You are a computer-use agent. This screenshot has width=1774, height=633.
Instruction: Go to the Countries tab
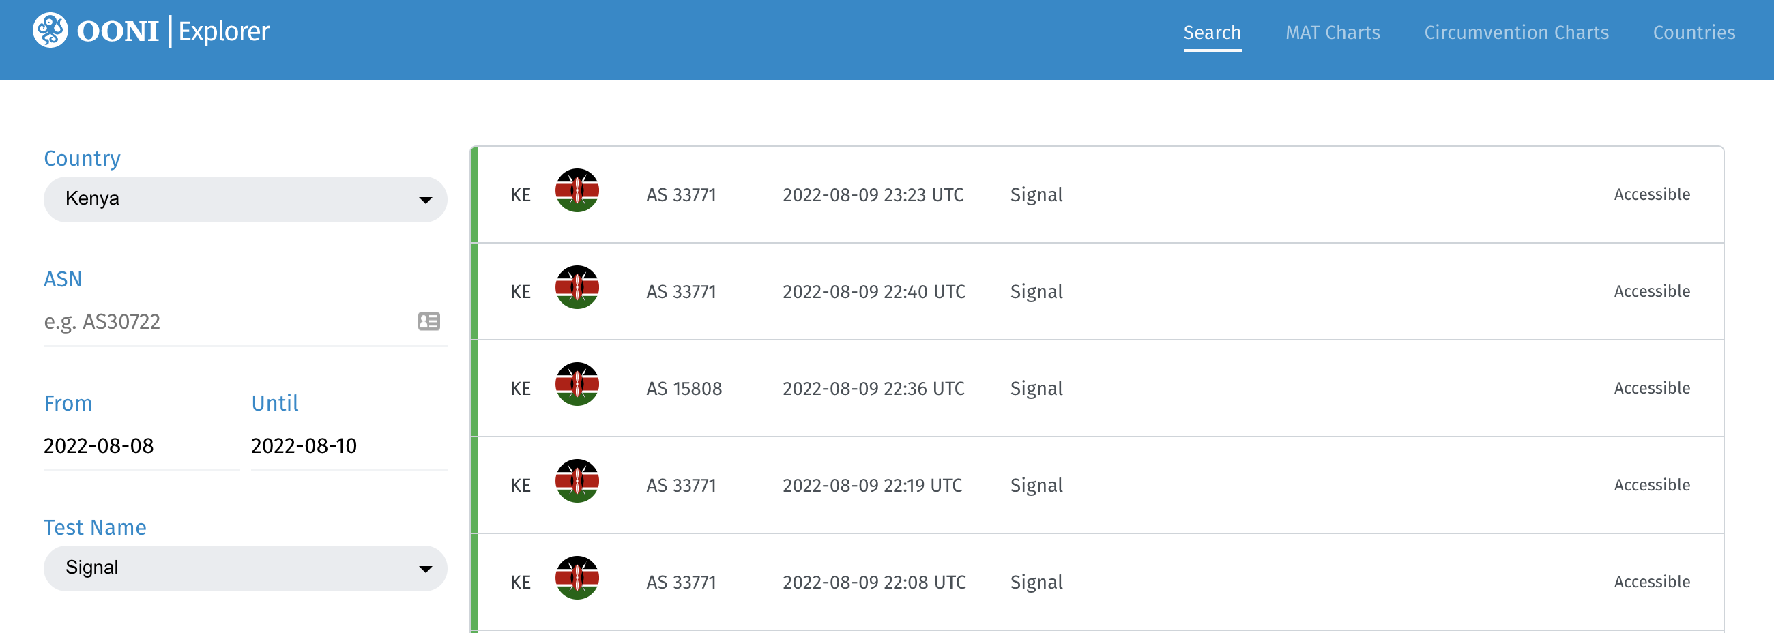[x=1693, y=32]
